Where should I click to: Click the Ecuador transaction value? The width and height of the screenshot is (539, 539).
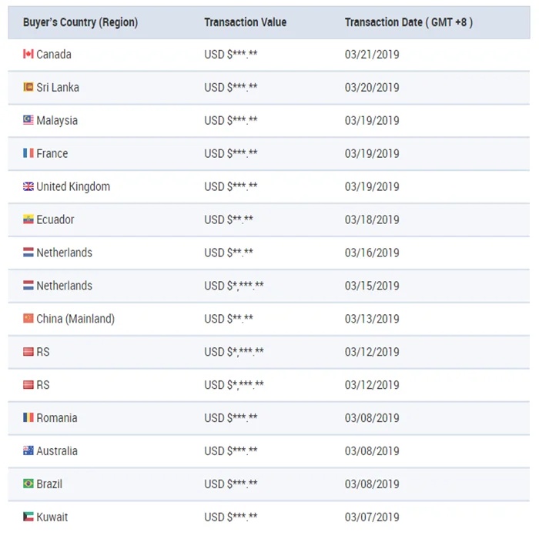(x=229, y=220)
